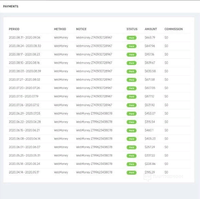Screen dimensions: 200x199
Task: Click the PERIOD column header
Action: [x=14, y=29]
